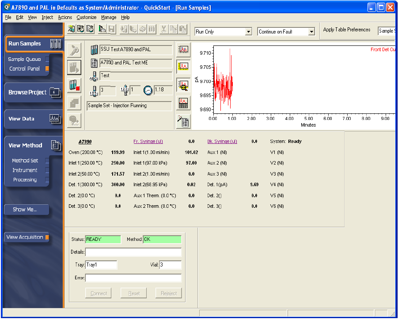This screenshot has width=398, height=319.
Task: Click the oven temperature value 199.99
Action: click(x=118, y=152)
